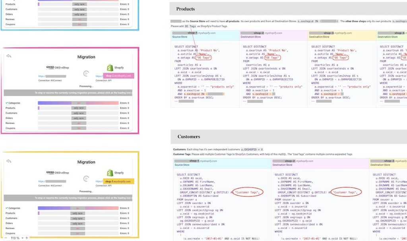Open the Shopify https link in shop-2 panel
Viewport: 407px width, 241px height.
[x=99, y=76]
